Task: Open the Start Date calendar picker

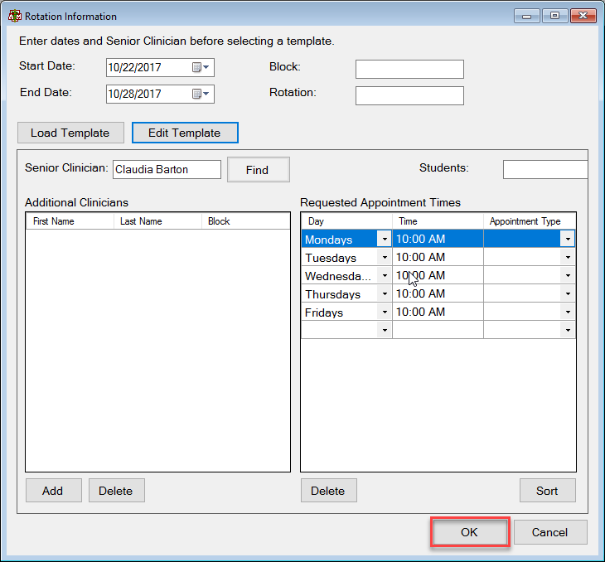Action: [x=201, y=67]
